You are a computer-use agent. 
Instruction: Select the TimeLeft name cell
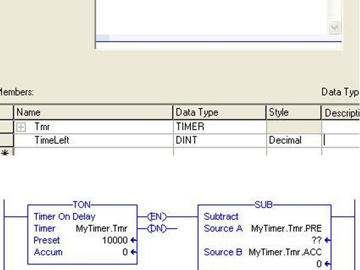93,140
